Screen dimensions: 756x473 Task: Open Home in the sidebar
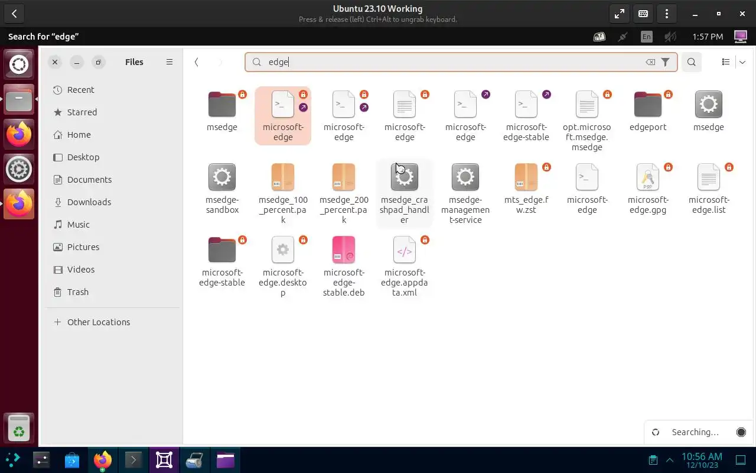click(x=113, y=135)
